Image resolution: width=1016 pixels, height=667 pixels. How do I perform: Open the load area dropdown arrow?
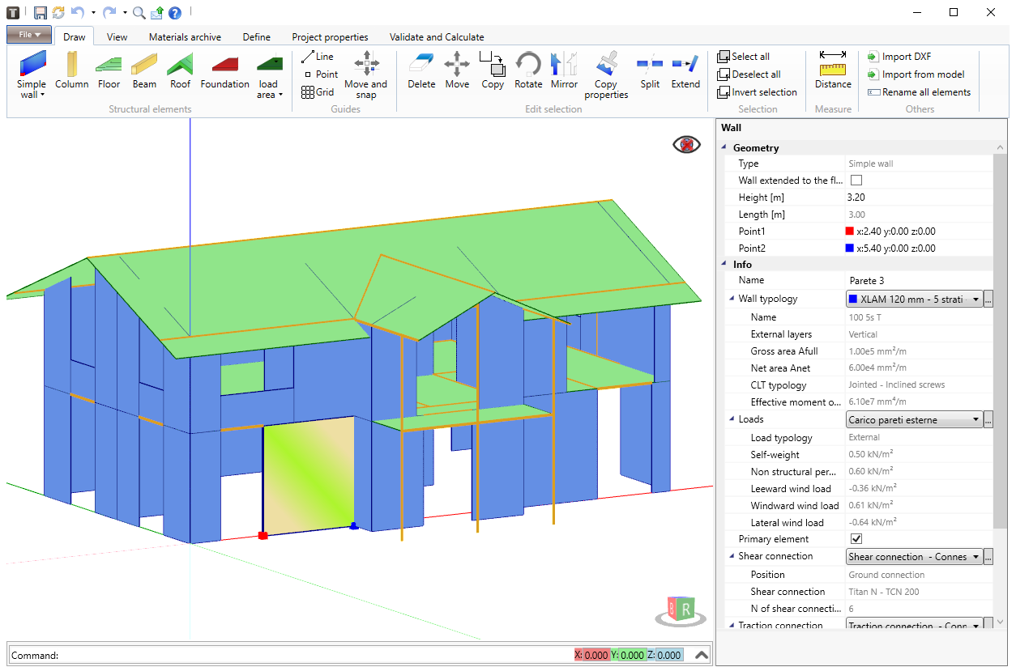(x=280, y=95)
